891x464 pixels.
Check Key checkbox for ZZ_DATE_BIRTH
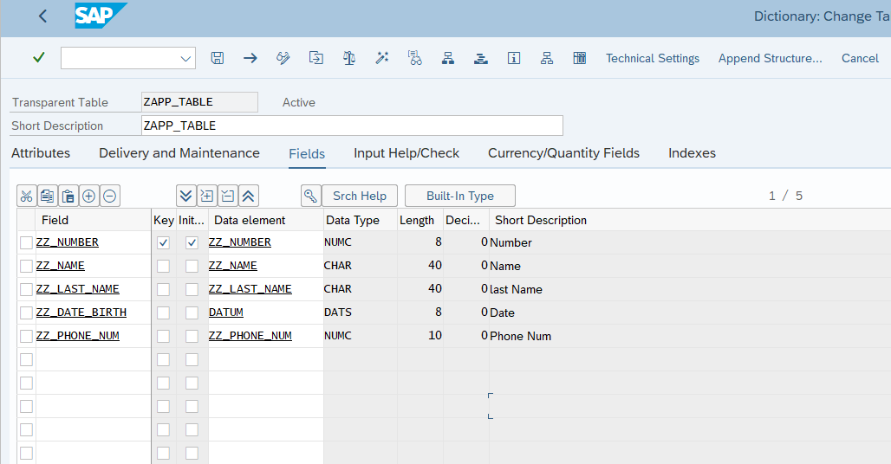(163, 313)
